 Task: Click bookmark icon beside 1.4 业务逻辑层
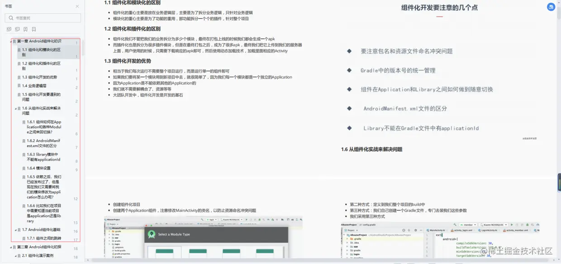pos(19,86)
